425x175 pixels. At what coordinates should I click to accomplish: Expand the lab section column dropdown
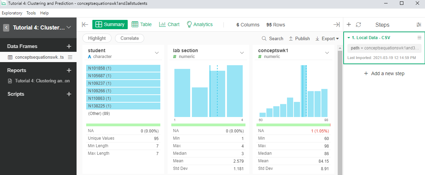tap(242, 53)
